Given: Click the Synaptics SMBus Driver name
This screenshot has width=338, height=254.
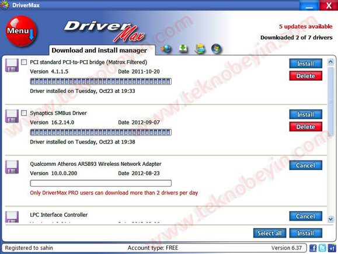Looking at the screenshot, I should pyautogui.click(x=58, y=113).
